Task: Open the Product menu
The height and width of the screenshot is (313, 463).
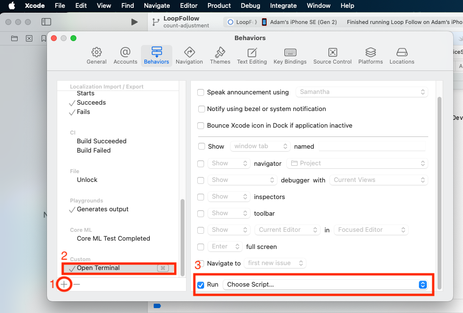Action: click(219, 6)
